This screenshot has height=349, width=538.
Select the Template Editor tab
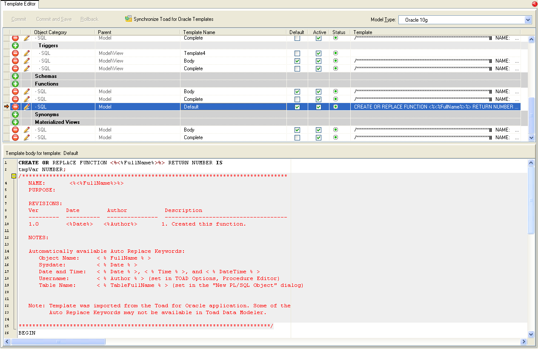point(20,4)
